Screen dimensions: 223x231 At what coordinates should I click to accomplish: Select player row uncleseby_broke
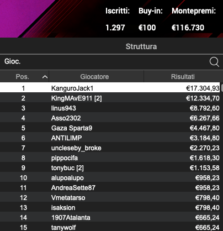click(110, 148)
